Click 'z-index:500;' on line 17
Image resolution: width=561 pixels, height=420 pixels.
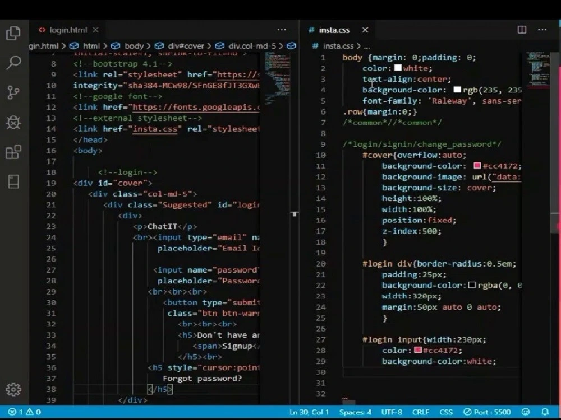click(411, 231)
